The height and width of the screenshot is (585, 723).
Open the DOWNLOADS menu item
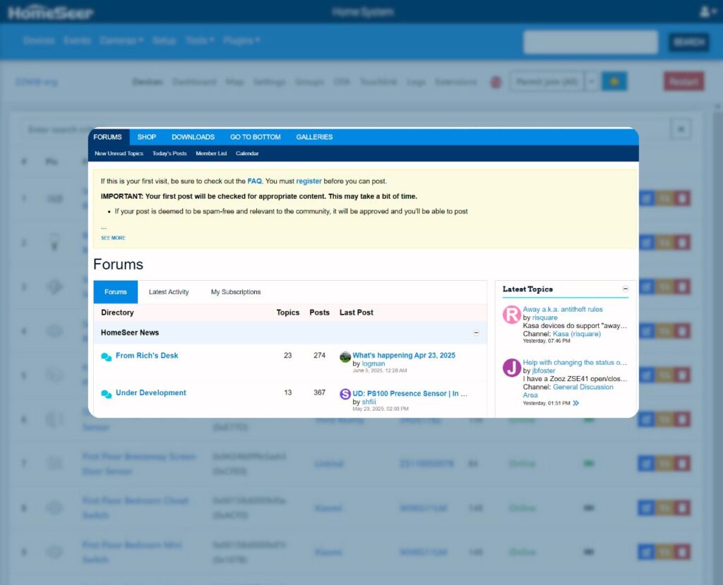[193, 137]
